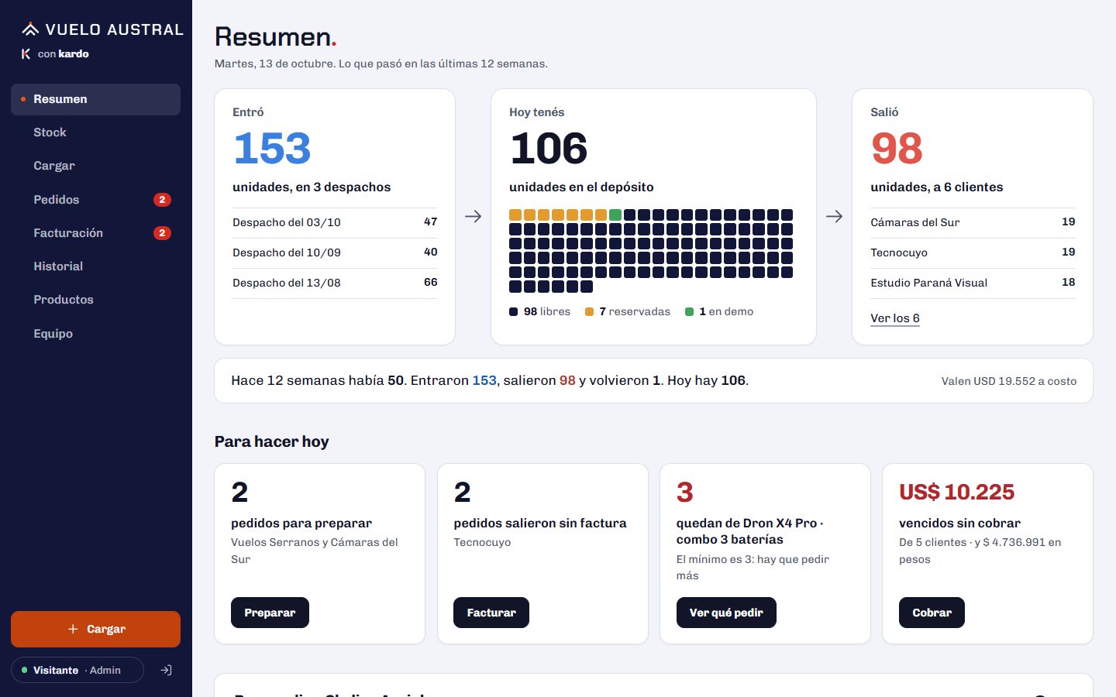
Task: Click the orange swatch for 7 reservadas
Action: pyautogui.click(x=590, y=312)
